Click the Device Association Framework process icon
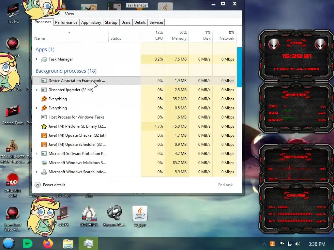Image resolution: width=334 pixels, height=250 pixels. pos(44,81)
